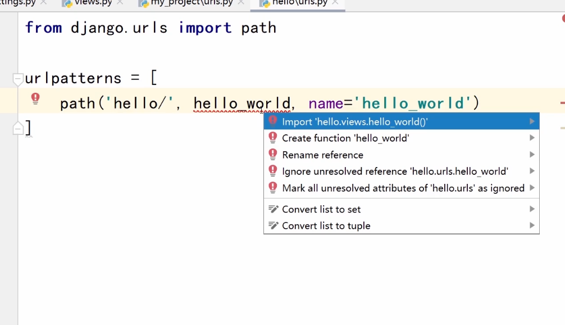Click error bulb icon beside Create function
The height and width of the screenshot is (325, 565).
coord(273,137)
